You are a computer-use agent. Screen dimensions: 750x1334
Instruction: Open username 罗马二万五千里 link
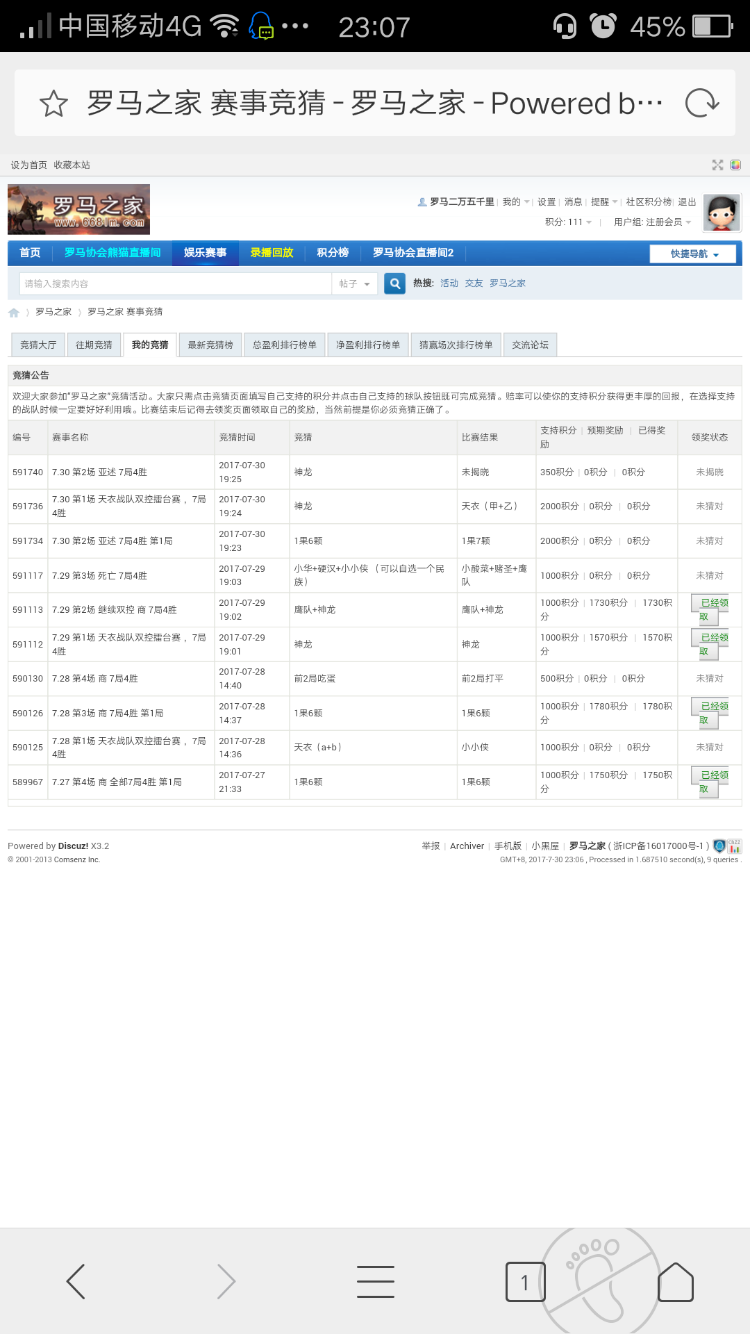click(462, 201)
